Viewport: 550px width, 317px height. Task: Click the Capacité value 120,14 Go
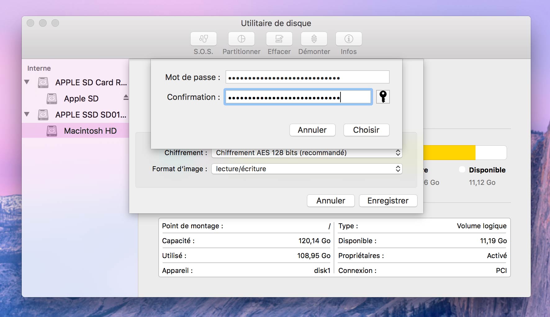314,241
